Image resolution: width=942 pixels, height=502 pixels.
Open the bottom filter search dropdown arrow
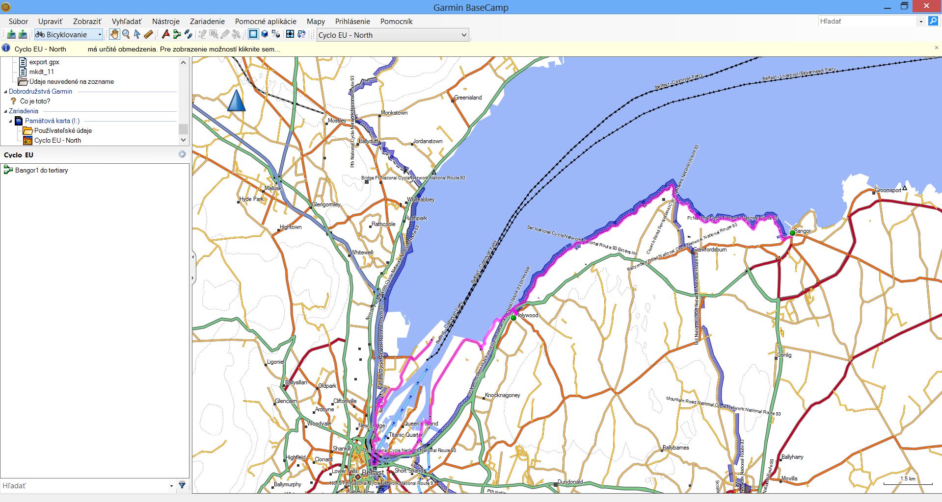pyautogui.click(x=171, y=486)
